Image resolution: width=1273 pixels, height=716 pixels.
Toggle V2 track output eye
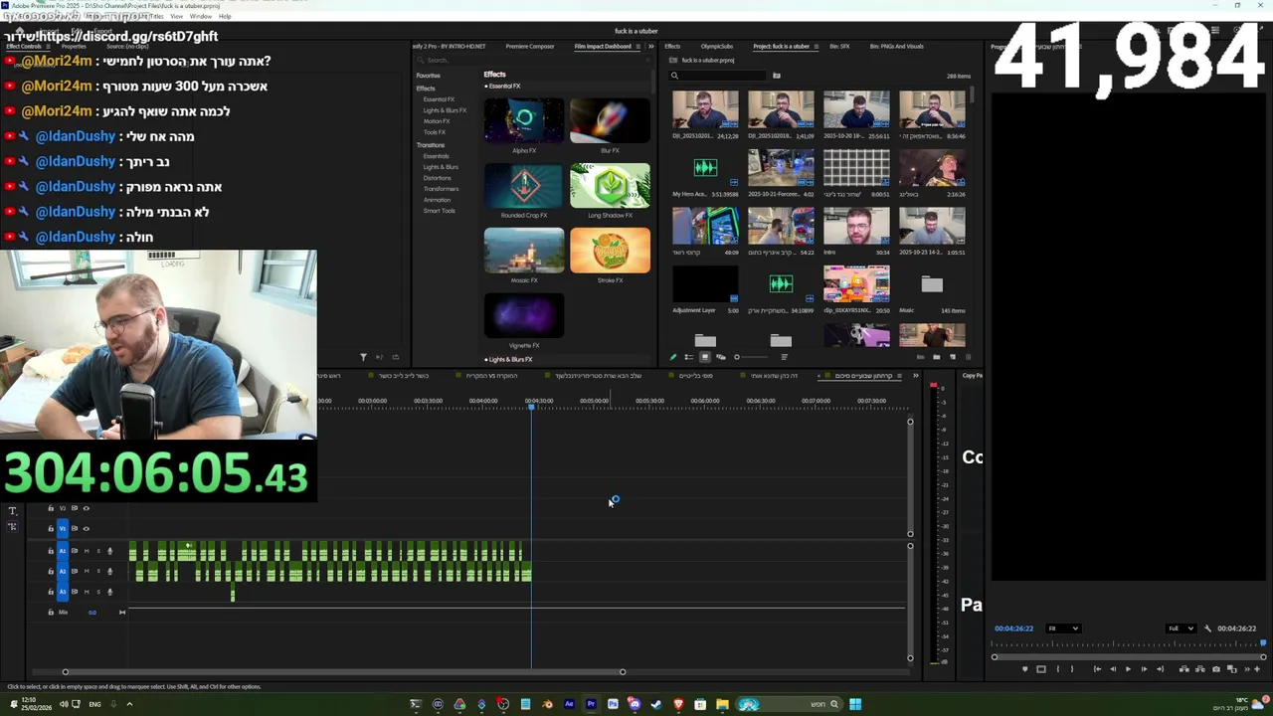pyautogui.click(x=86, y=508)
